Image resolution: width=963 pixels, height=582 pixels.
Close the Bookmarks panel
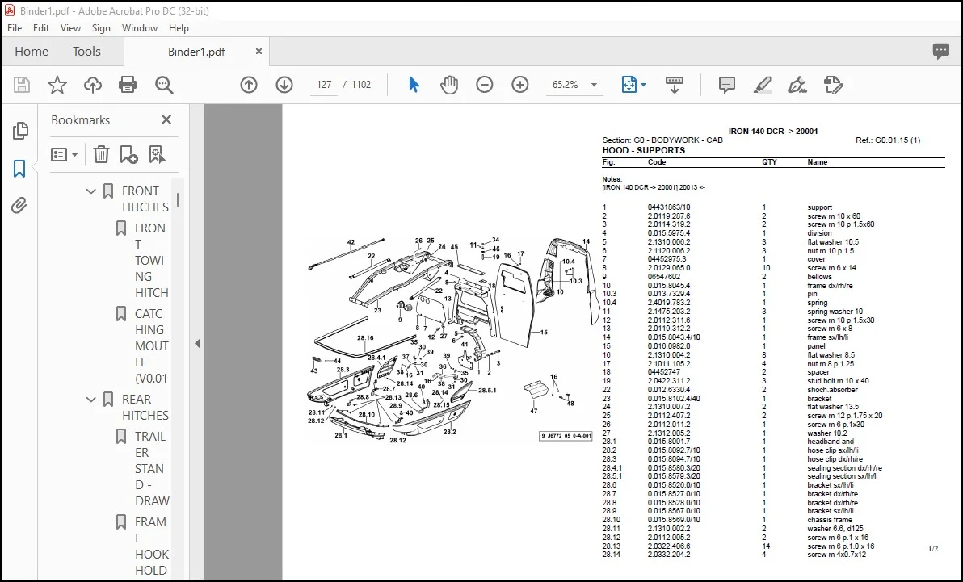tap(166, 119)
